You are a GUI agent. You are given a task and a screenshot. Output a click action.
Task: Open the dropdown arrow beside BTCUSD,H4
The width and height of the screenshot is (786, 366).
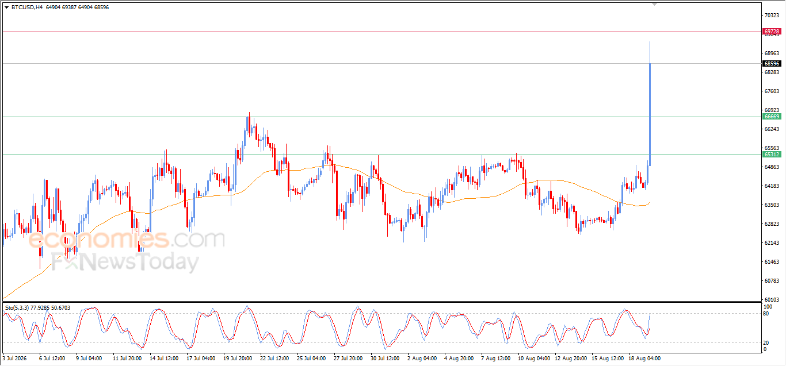pyautogui.click(x=6, y=7)
